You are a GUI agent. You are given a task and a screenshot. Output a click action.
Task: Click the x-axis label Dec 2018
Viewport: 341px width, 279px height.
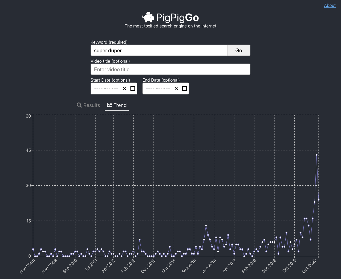(x=269, y=266)
